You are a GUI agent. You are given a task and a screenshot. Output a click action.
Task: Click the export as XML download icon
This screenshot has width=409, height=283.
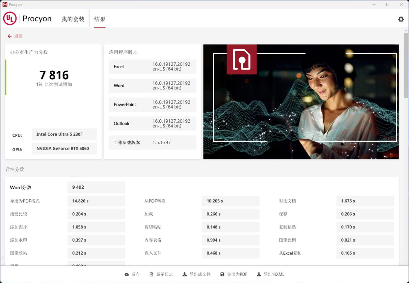[259, 274]
